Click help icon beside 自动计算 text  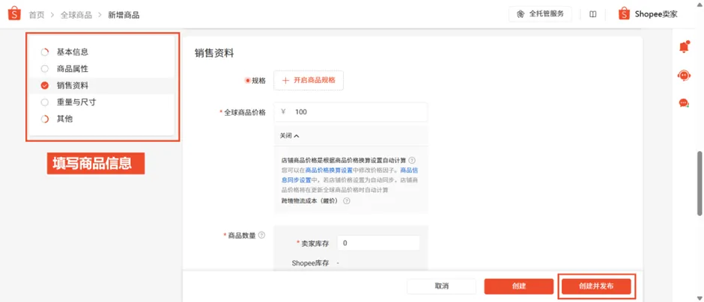coord(412,161)
